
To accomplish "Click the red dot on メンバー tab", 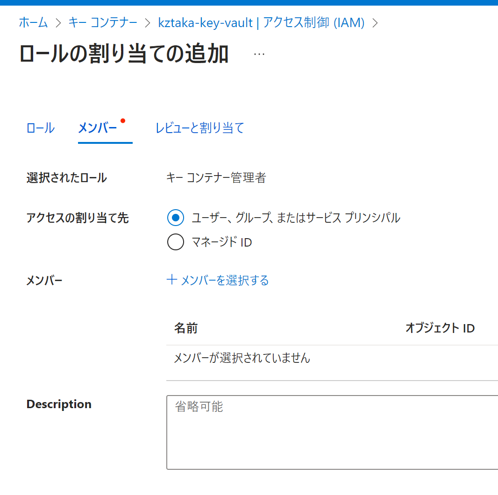I will click(x=123, y=121).
